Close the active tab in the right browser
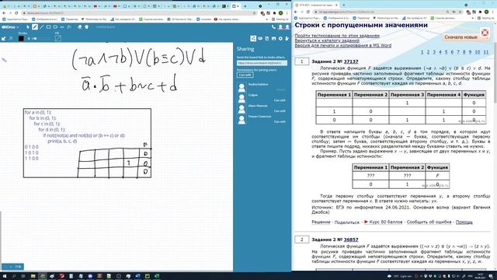The height and width of the screenshot is (280, 497). pyautogui.click(x=336, y=5)
